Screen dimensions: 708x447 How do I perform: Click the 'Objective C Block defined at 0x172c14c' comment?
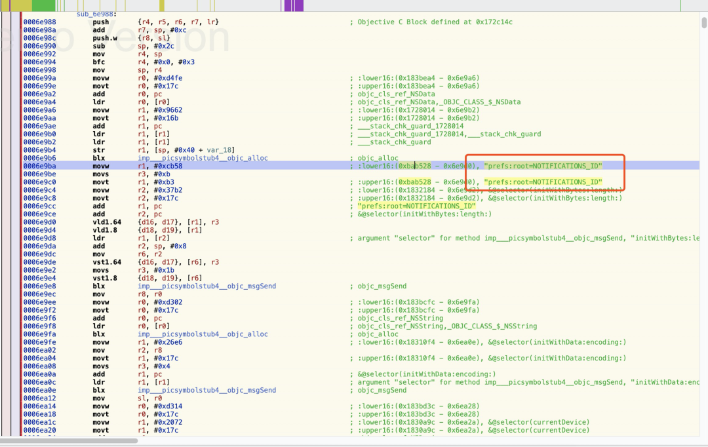(x=435, y=22)
